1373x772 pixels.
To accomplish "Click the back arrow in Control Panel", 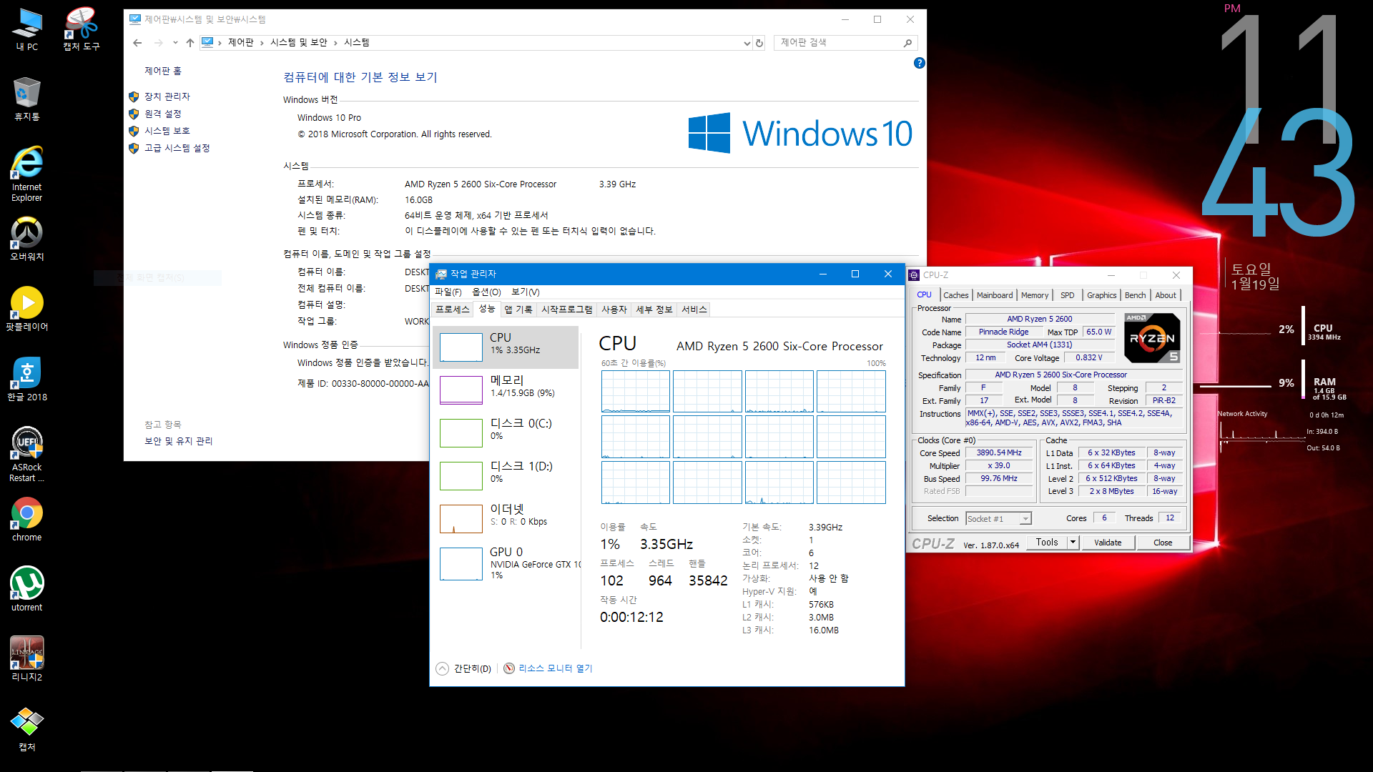I will coord(137,43).
